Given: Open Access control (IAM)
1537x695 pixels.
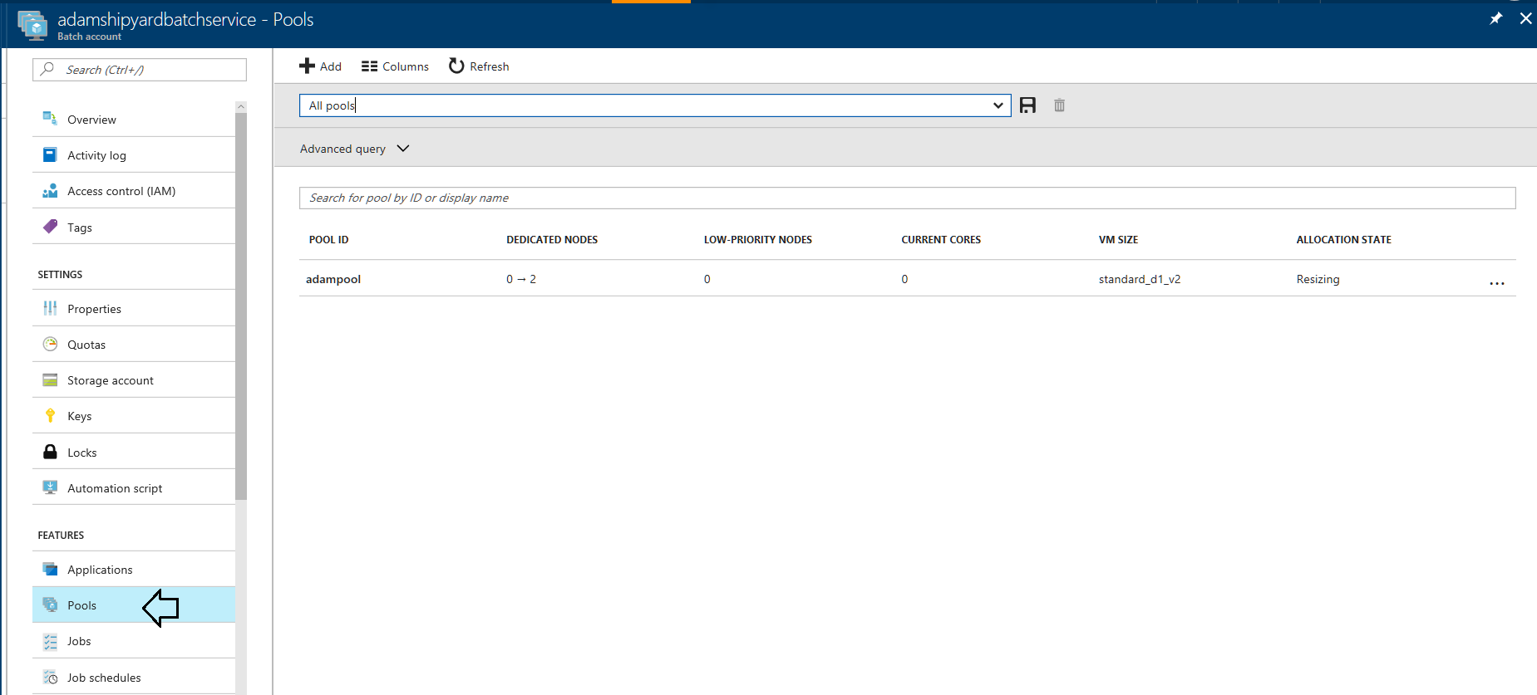Looking at the screenshot, I should (x=134, y=191).
